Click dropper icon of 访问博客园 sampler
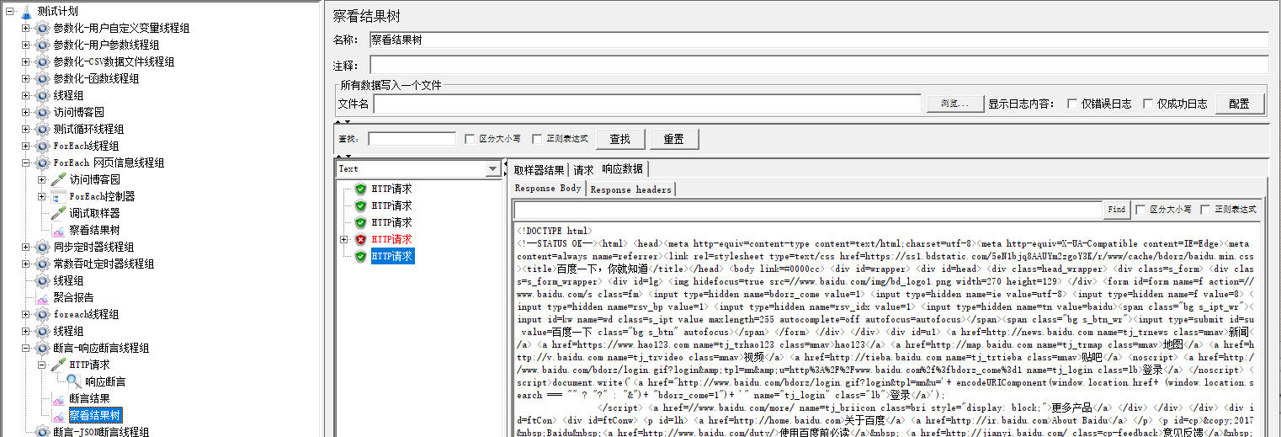The image size is (1281, 437). pos(58,179)
